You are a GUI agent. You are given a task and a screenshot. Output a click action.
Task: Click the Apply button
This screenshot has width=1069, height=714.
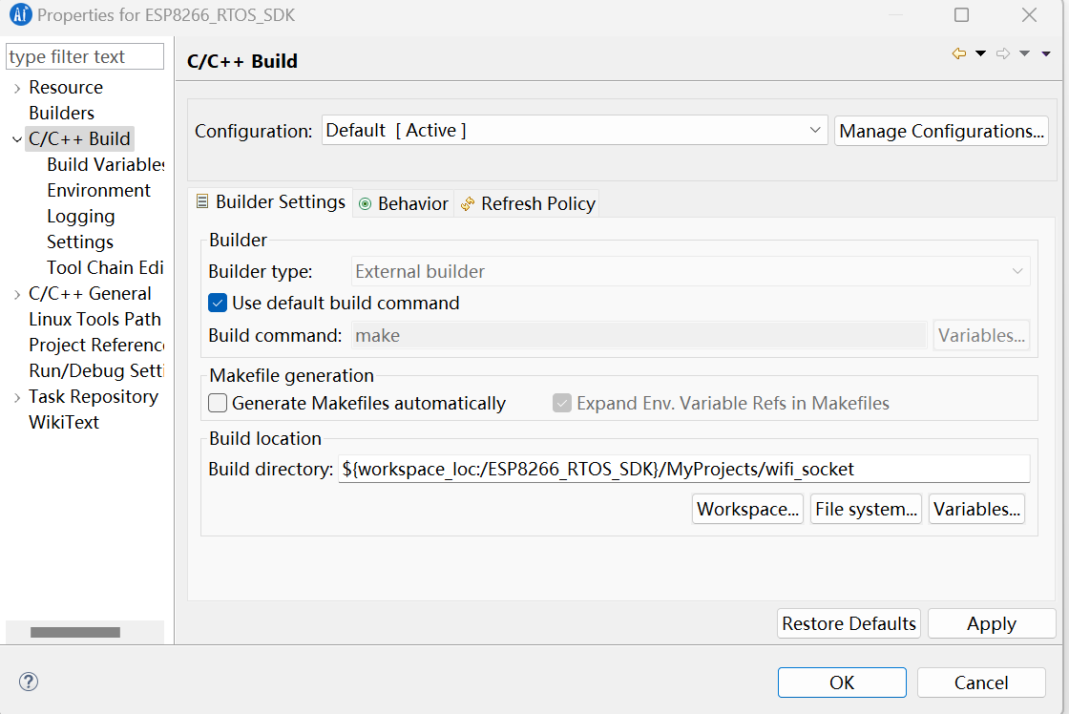992,623
